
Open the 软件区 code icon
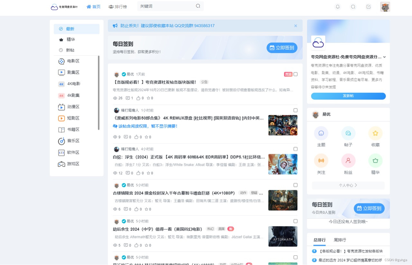click(61, 152)
